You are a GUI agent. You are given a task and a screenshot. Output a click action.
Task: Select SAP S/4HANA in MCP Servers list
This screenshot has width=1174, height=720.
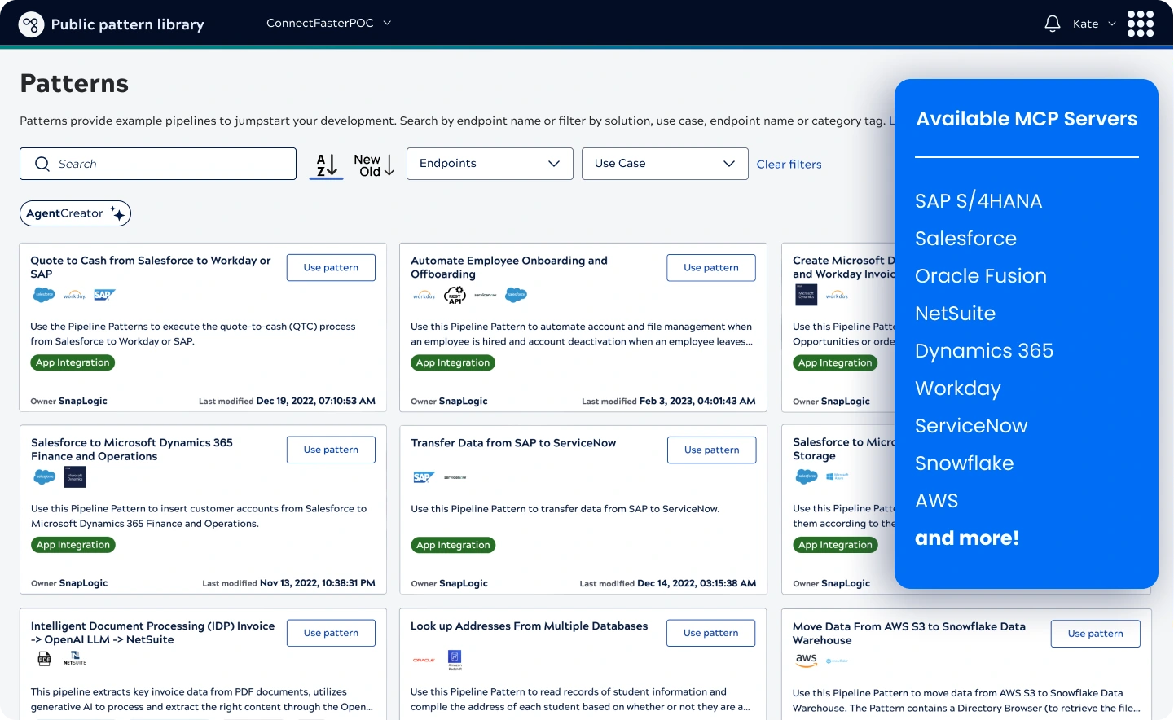coord(978,201)
